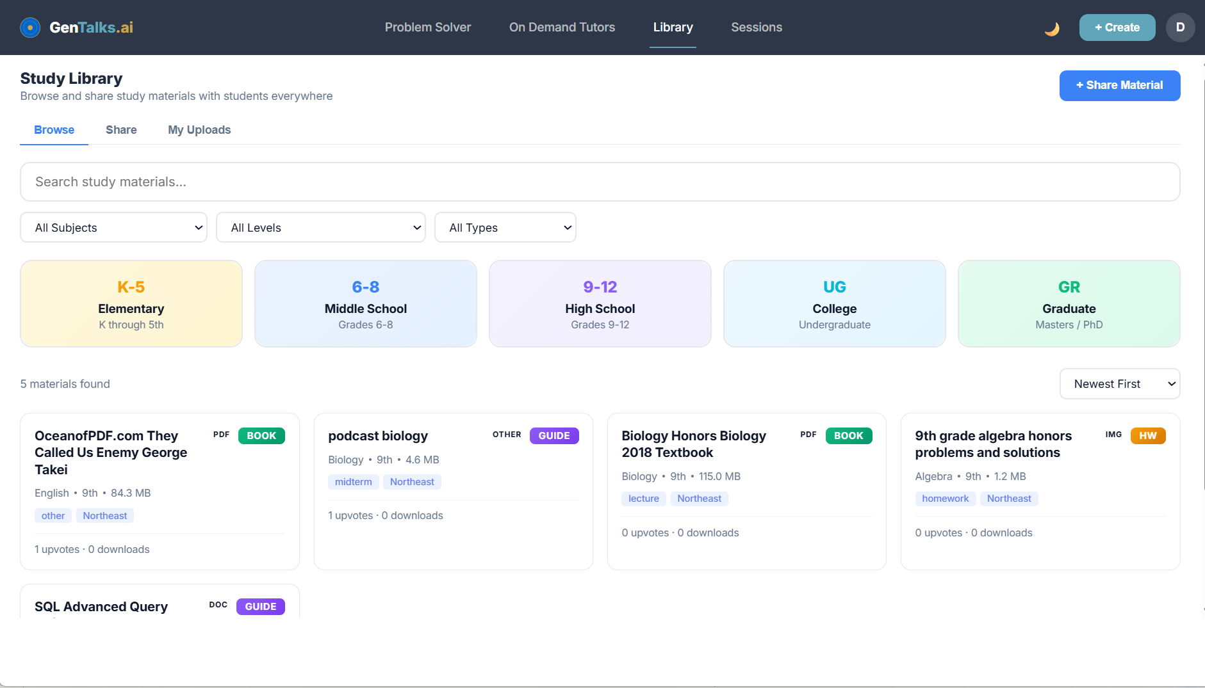Click the HW badge on the algebra card
The height and width of the screenshot is (688, 1205).
tap(1148, 436)
